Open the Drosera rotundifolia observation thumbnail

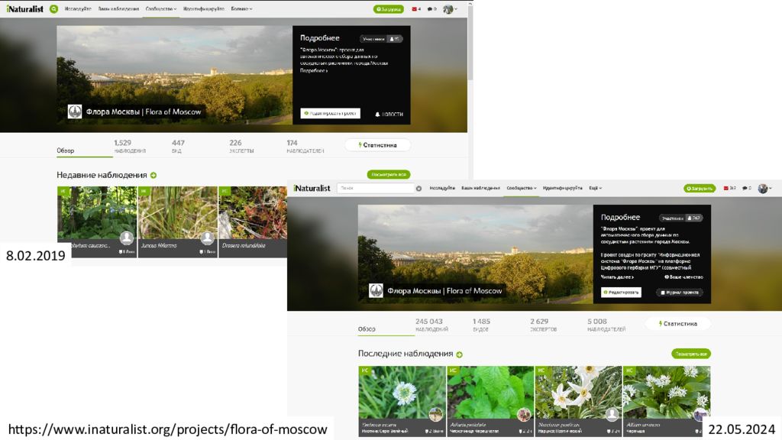coord(253,213)
